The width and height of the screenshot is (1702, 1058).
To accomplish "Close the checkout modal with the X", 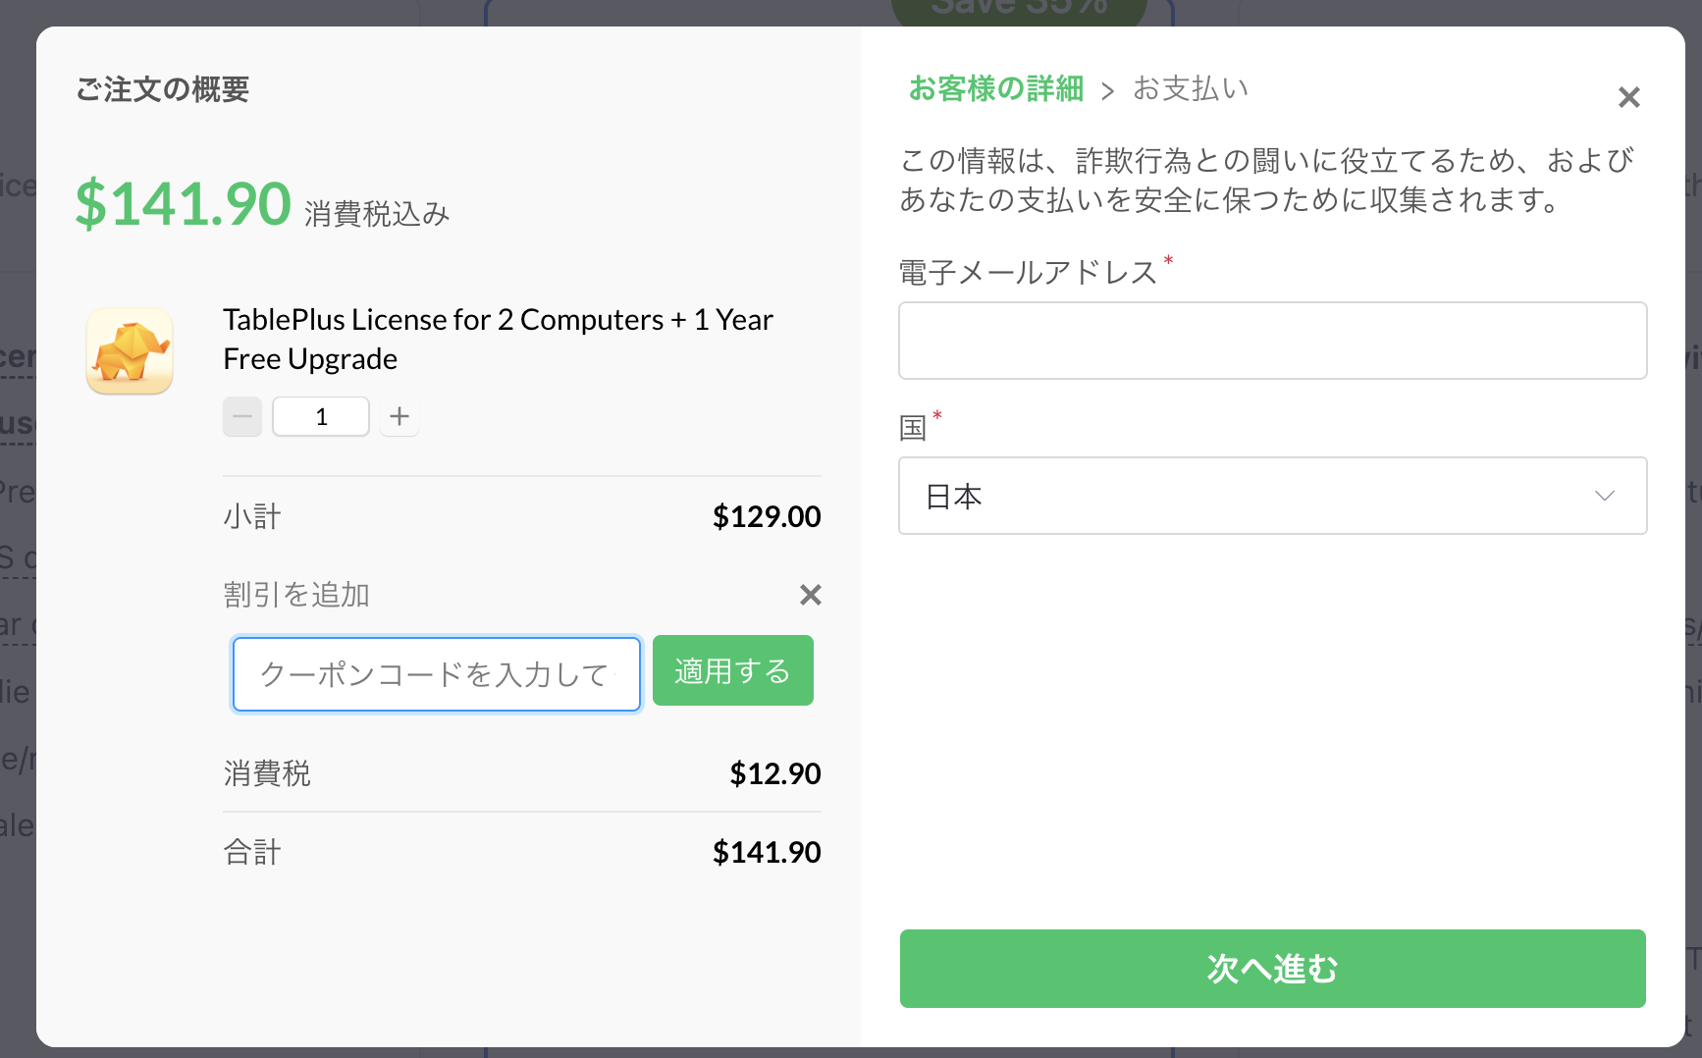I will [1628, 97].
